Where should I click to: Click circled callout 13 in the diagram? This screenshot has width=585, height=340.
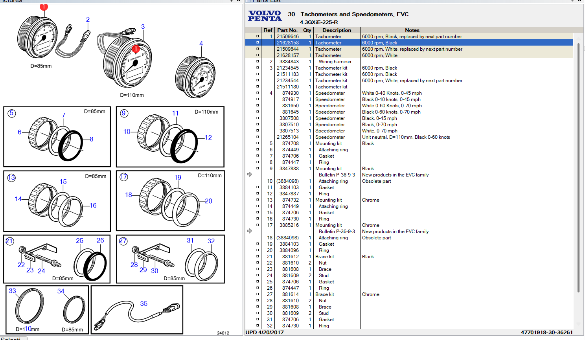tap(11, 178)
